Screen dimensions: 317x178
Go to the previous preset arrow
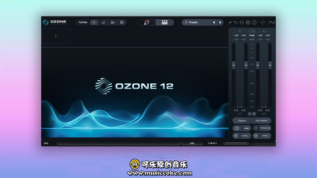pyautogui.click(x=214, y=22)
